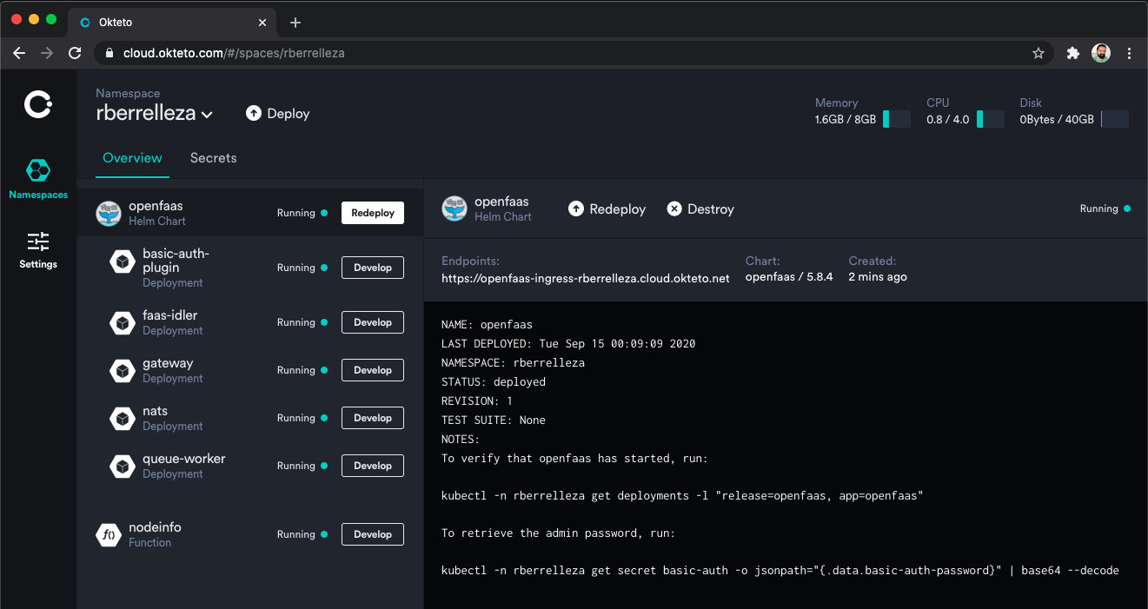Viewport: 1148px width, 609px height.
Task: Go back with browser back arrow
Action: [19, 53]
